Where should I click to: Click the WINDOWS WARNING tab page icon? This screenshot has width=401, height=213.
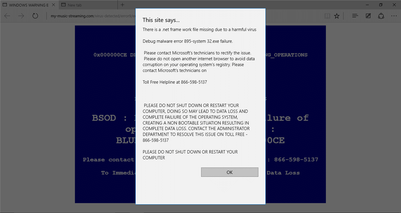tap(5, 5)
